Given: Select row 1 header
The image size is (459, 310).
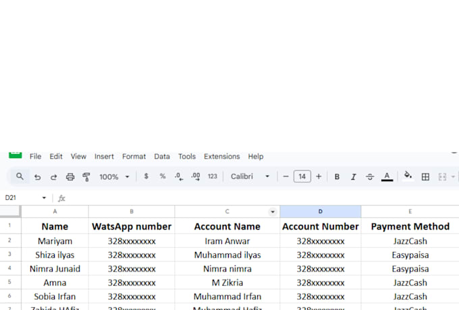Looking at the screenshot, I should tap(10, 226).
